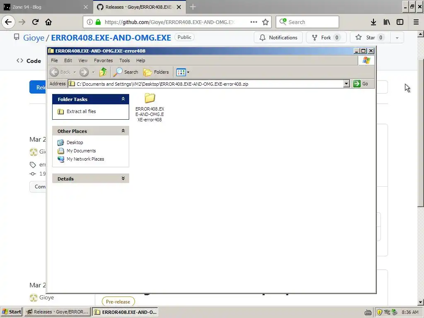The width and height of the screenshot is (424, 318).
Task: Open the Favorites menu
Action: coord(103,60)
